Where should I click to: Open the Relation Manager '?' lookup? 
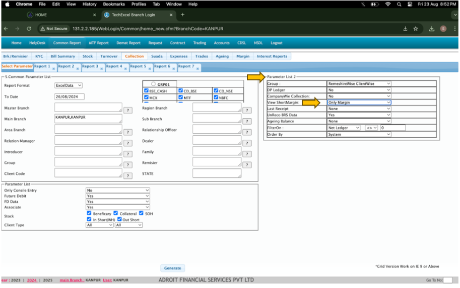128,143
